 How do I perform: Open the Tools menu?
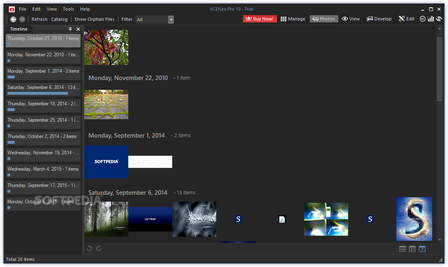click(68, 9)
